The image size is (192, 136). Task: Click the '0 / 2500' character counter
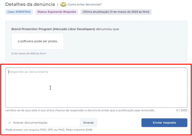182,110
